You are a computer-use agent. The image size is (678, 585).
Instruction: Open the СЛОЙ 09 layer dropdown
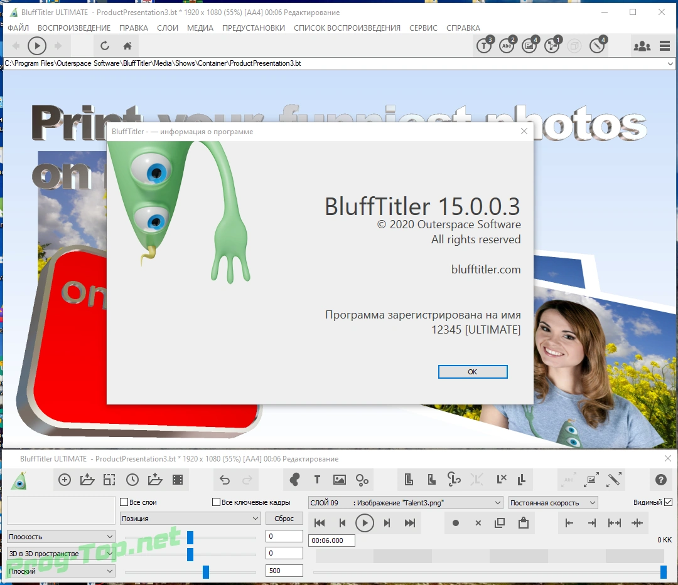click(405, 502)
